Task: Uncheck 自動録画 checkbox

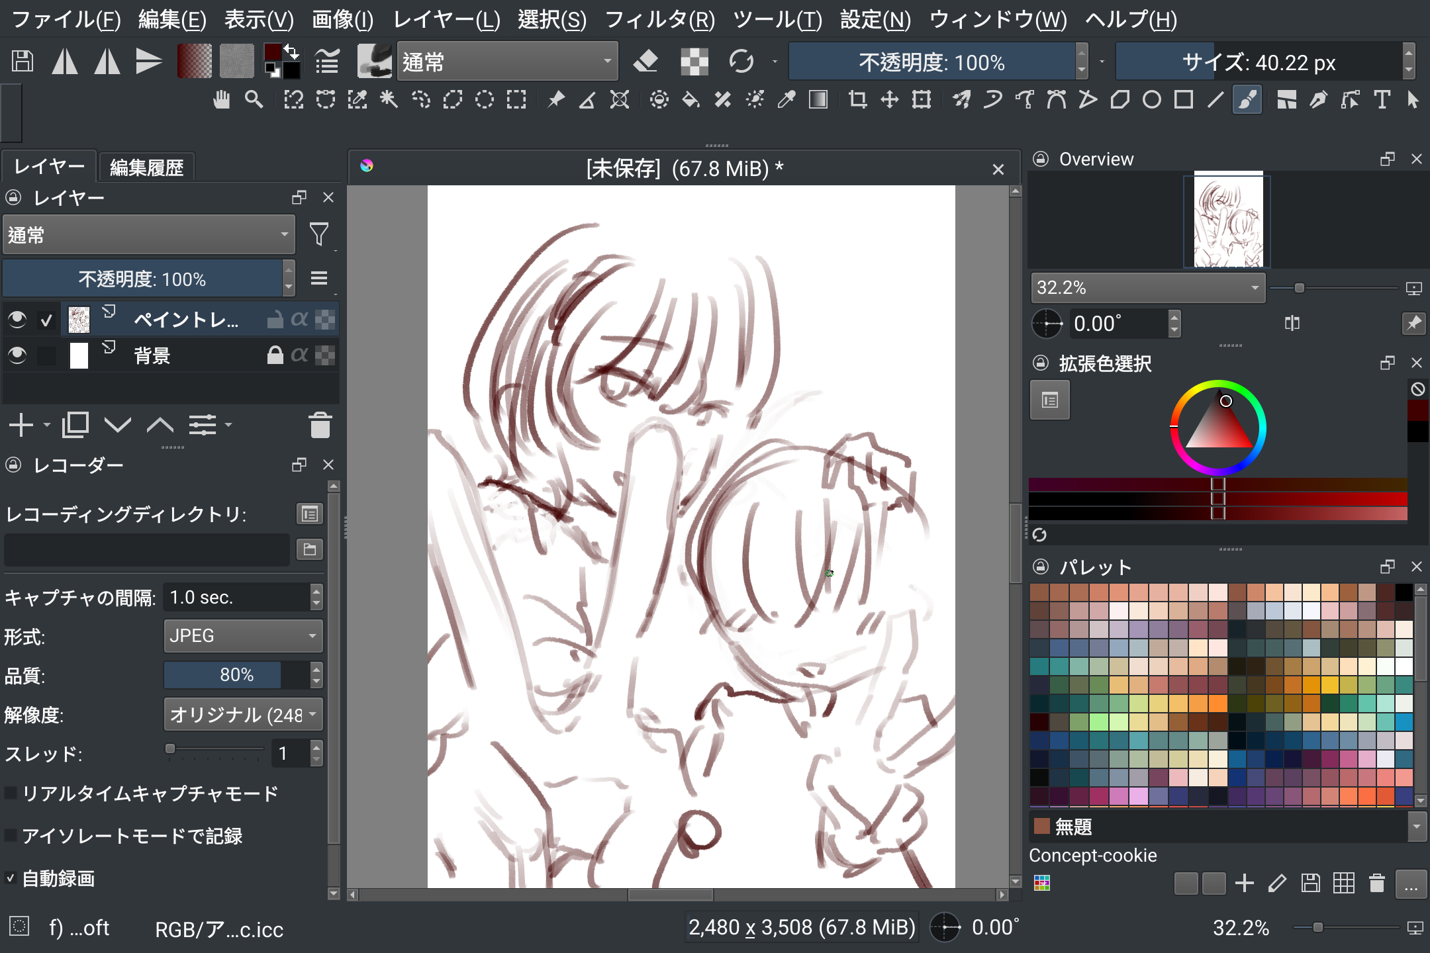Action: click(11, 878)
